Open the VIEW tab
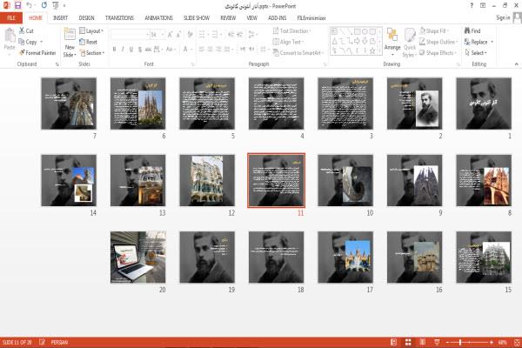This screenshot has height=348, width=522. tap(251, 18)
